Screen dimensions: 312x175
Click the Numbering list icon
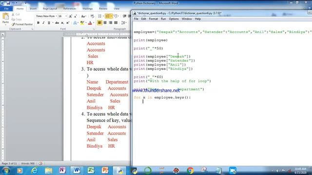click(x=107, y=16)
